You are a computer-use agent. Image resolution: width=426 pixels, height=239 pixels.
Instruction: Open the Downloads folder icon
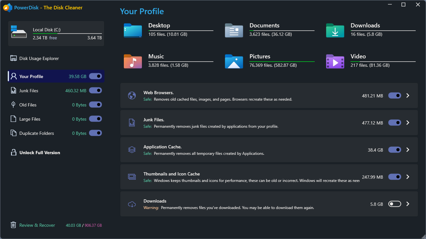click(335, 30)
